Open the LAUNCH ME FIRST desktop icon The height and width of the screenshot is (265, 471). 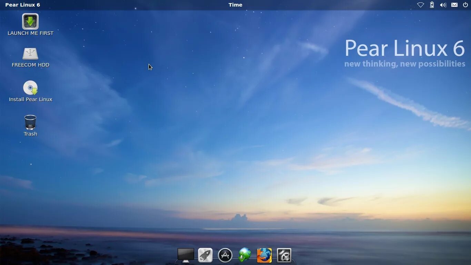(30, 21)
